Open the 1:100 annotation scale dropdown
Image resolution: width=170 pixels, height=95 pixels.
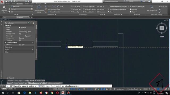pyautogui.click(x=110, y=89)
